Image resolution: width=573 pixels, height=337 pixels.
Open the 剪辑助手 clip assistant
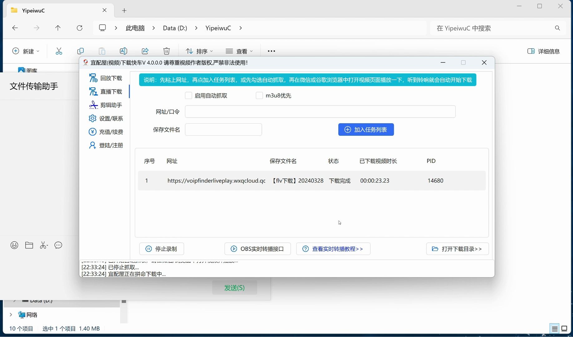tap(106, 105)
